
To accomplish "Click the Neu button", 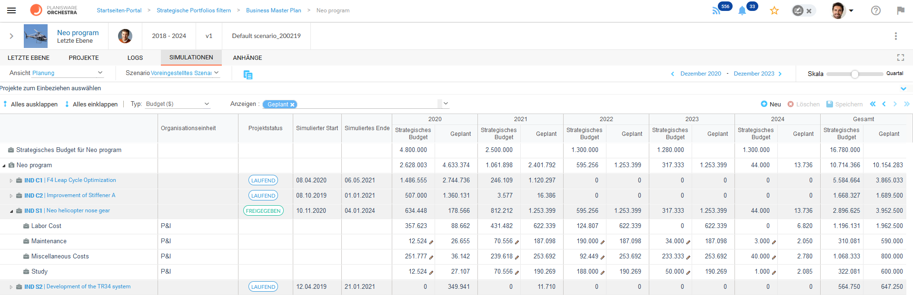I will [x=771, y=104].
